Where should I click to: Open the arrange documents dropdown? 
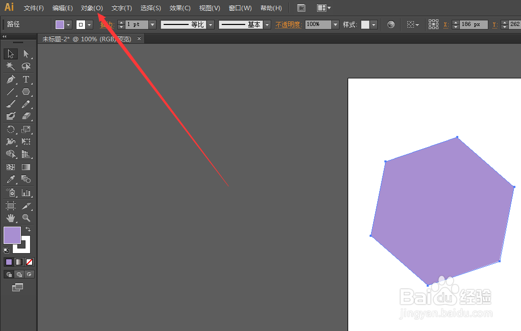324,8
